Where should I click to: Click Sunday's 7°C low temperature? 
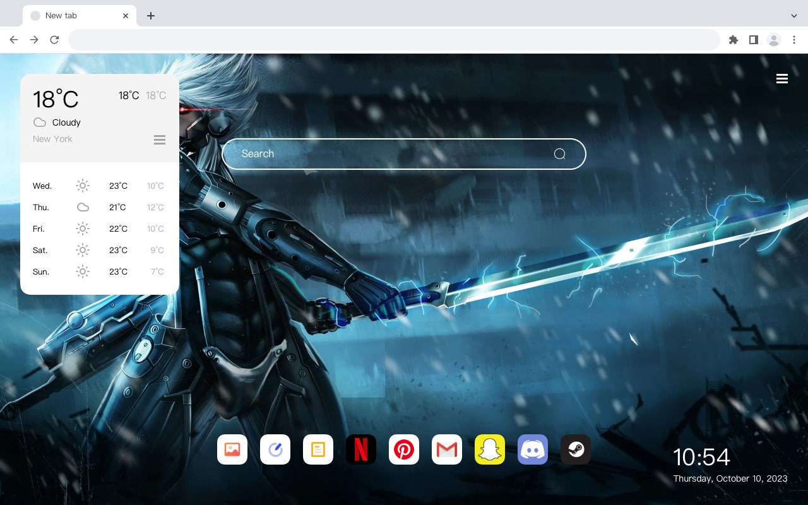[x=157, y=271]
